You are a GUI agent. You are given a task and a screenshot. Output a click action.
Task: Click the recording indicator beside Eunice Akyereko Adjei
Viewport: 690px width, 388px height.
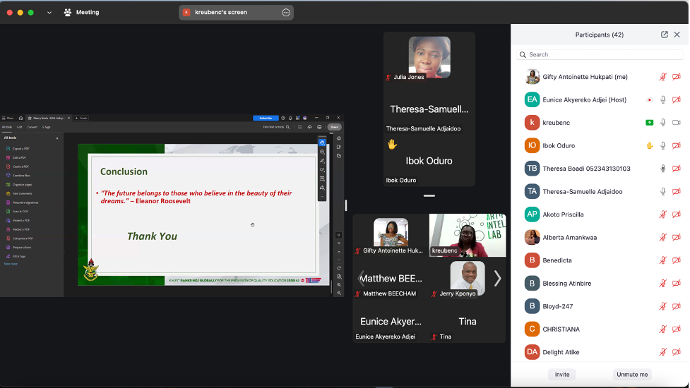tap(649, 100)
